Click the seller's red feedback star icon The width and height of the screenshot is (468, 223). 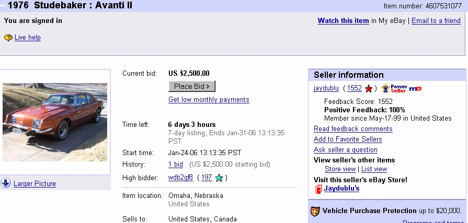[369, 88]
